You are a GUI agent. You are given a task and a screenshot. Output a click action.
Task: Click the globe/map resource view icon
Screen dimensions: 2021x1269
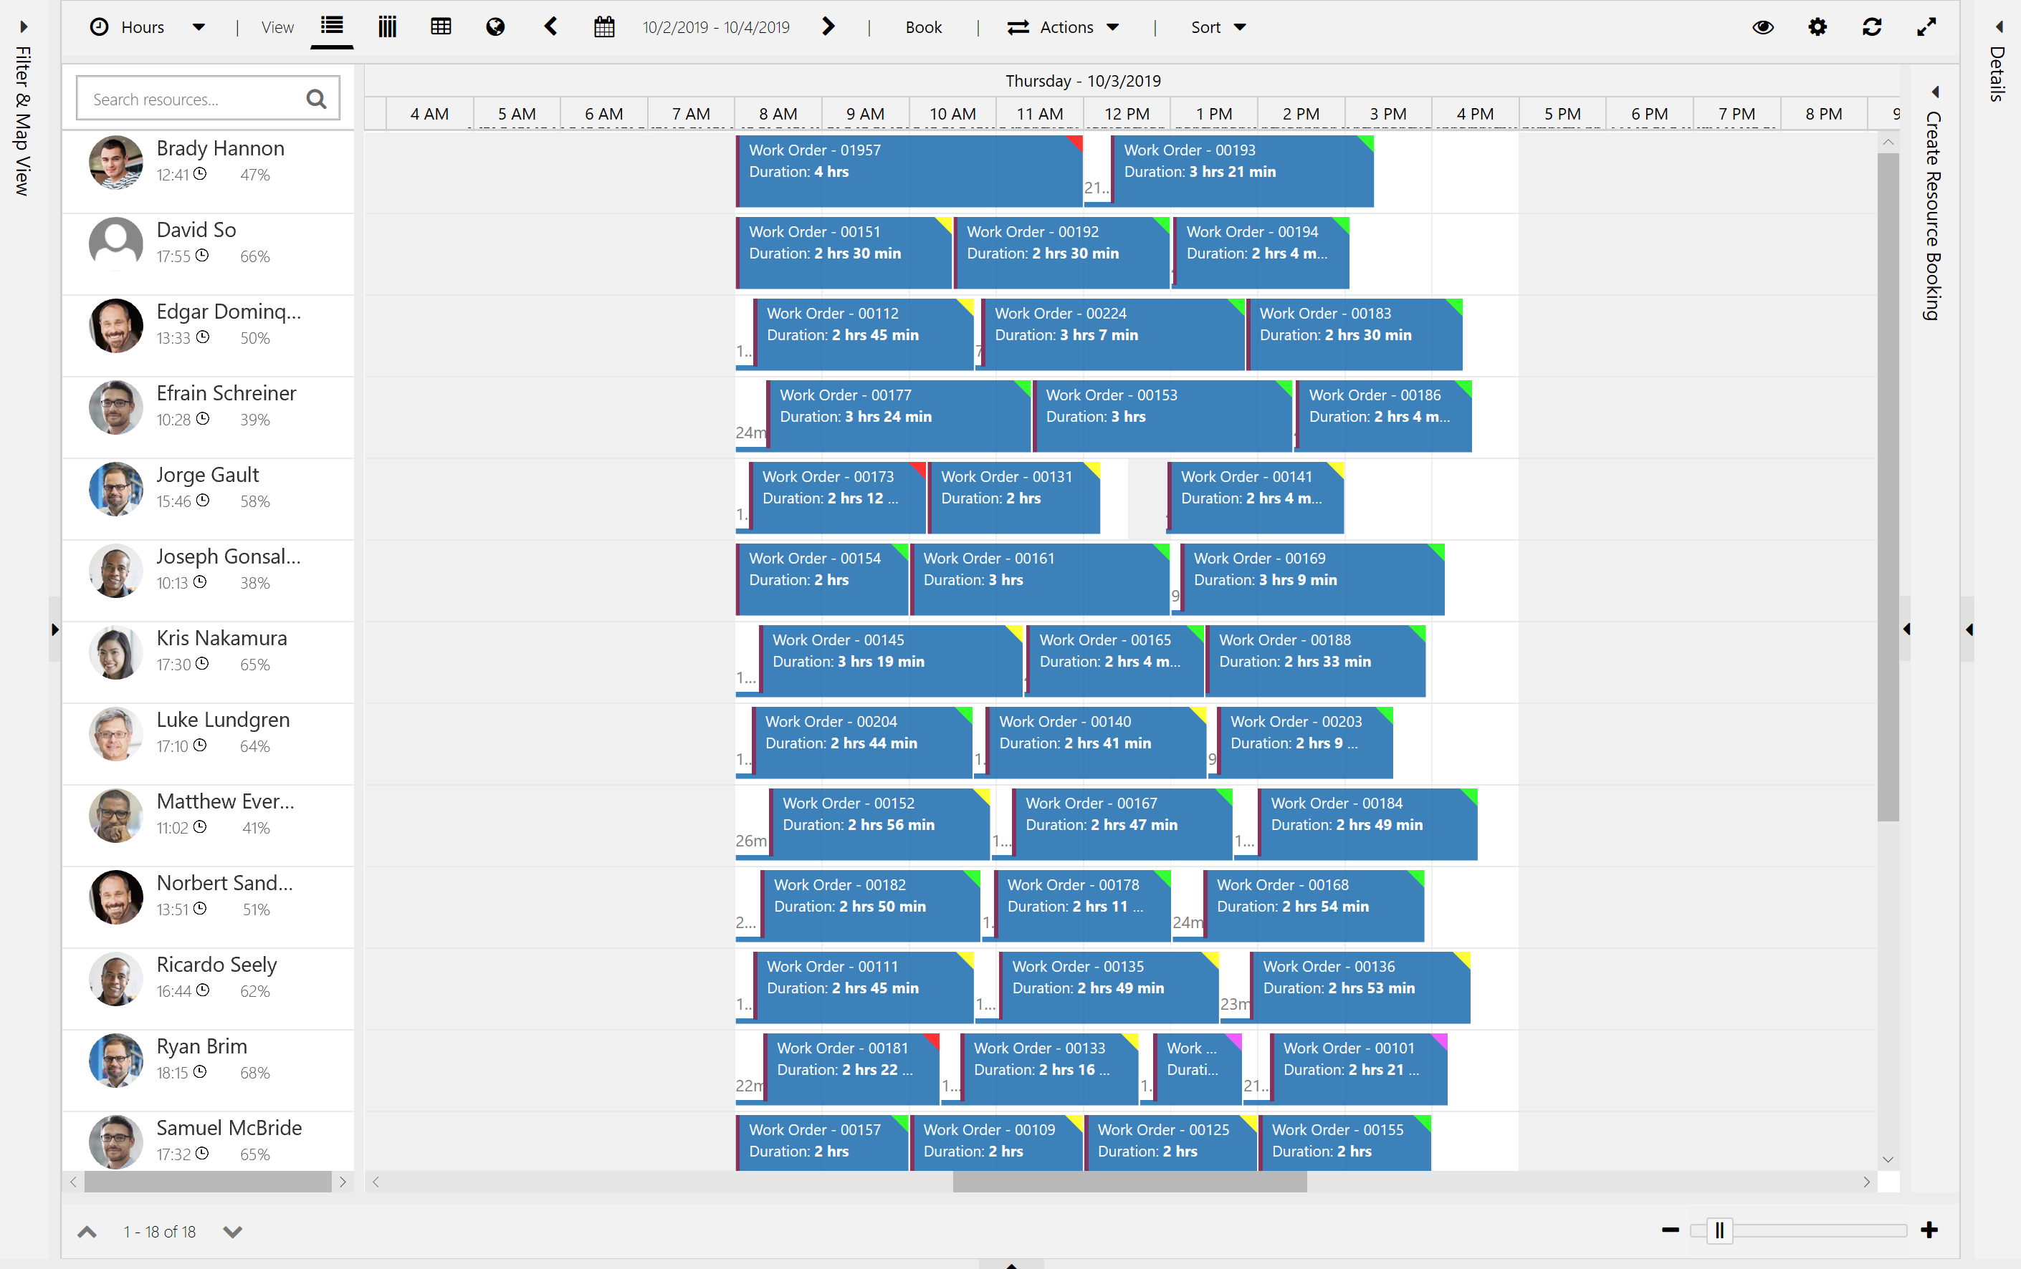click(496, 26)
